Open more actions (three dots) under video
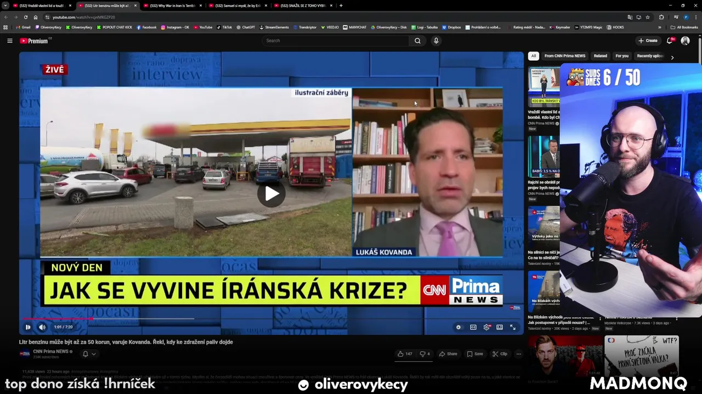Image resolution: width=702 pixels, height=394 pixels. [x=518, y=354]
